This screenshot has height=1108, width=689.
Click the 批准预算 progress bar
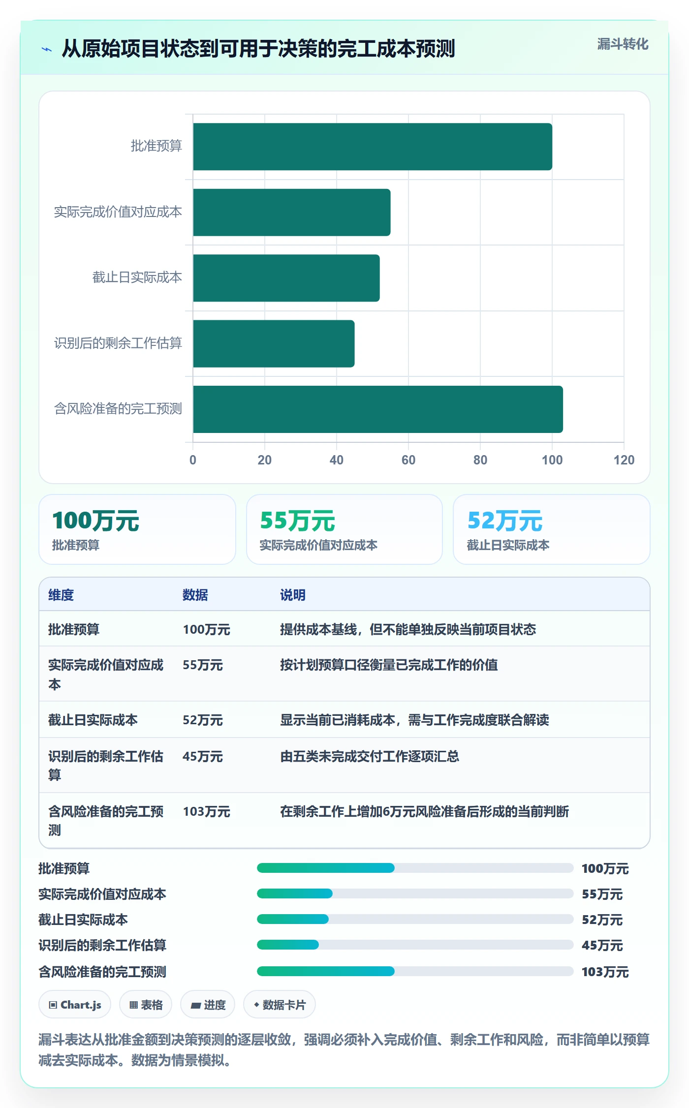[415, 868]
